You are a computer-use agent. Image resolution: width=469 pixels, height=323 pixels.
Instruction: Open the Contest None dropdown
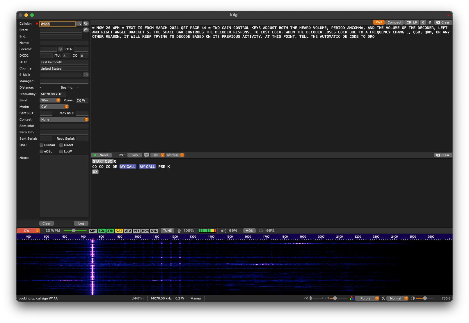pyautogui.click(x=64, y=119)
